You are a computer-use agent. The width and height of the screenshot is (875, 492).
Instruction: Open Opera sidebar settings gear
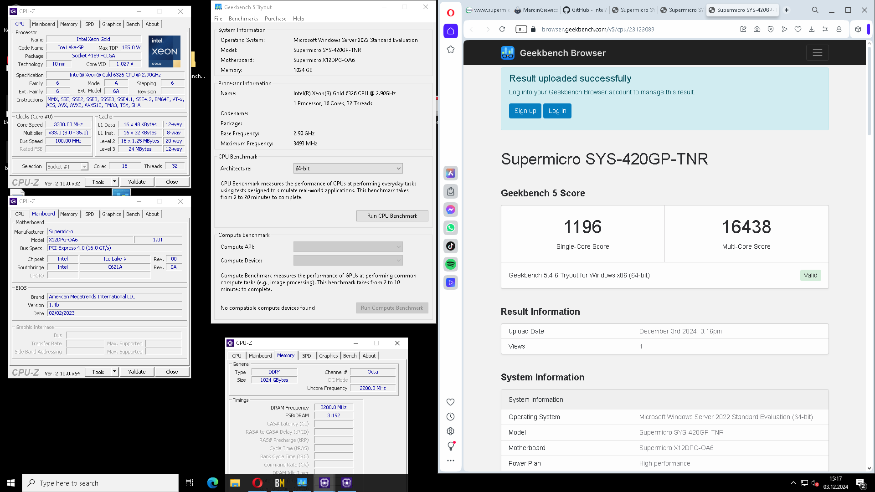coord(450,431)
